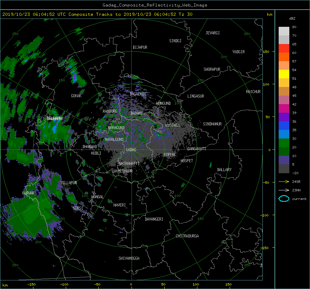Click the LAXMESHWAR city label
Image resolution: width=310 pixels, height=289 pixels.
tap(122, 171)
